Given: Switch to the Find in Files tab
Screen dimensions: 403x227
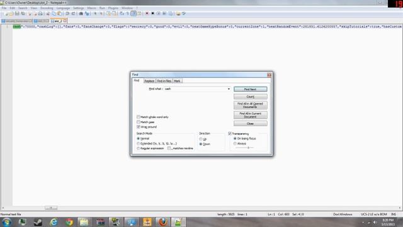Looking at the screenshot, I should coord(164,81).
